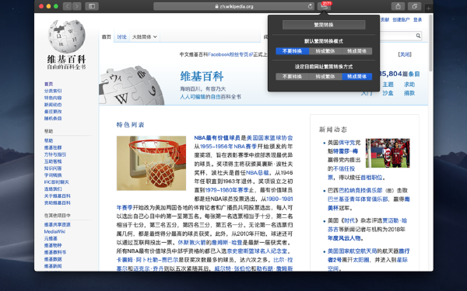Image resolution: width=467 pixels, height=291 pixels.
Task: Open the 随机条目 sidebar link
Action: click(53, 118)
